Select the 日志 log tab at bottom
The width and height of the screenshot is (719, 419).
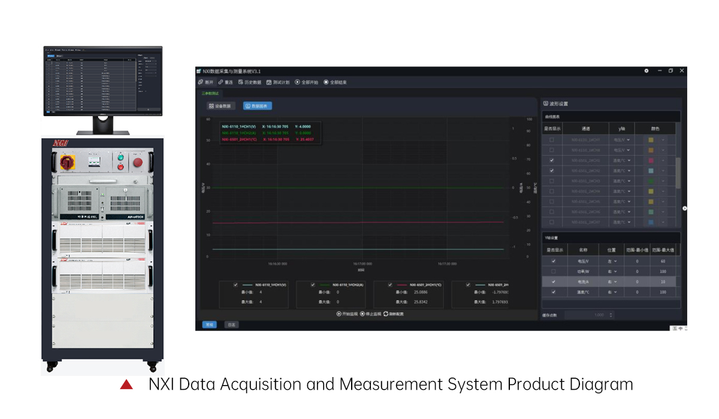[231, 324]
